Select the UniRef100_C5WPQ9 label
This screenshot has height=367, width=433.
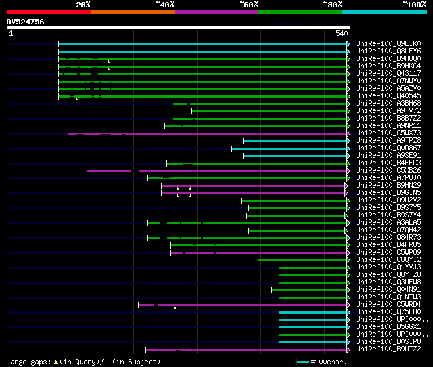click(388, 253)
